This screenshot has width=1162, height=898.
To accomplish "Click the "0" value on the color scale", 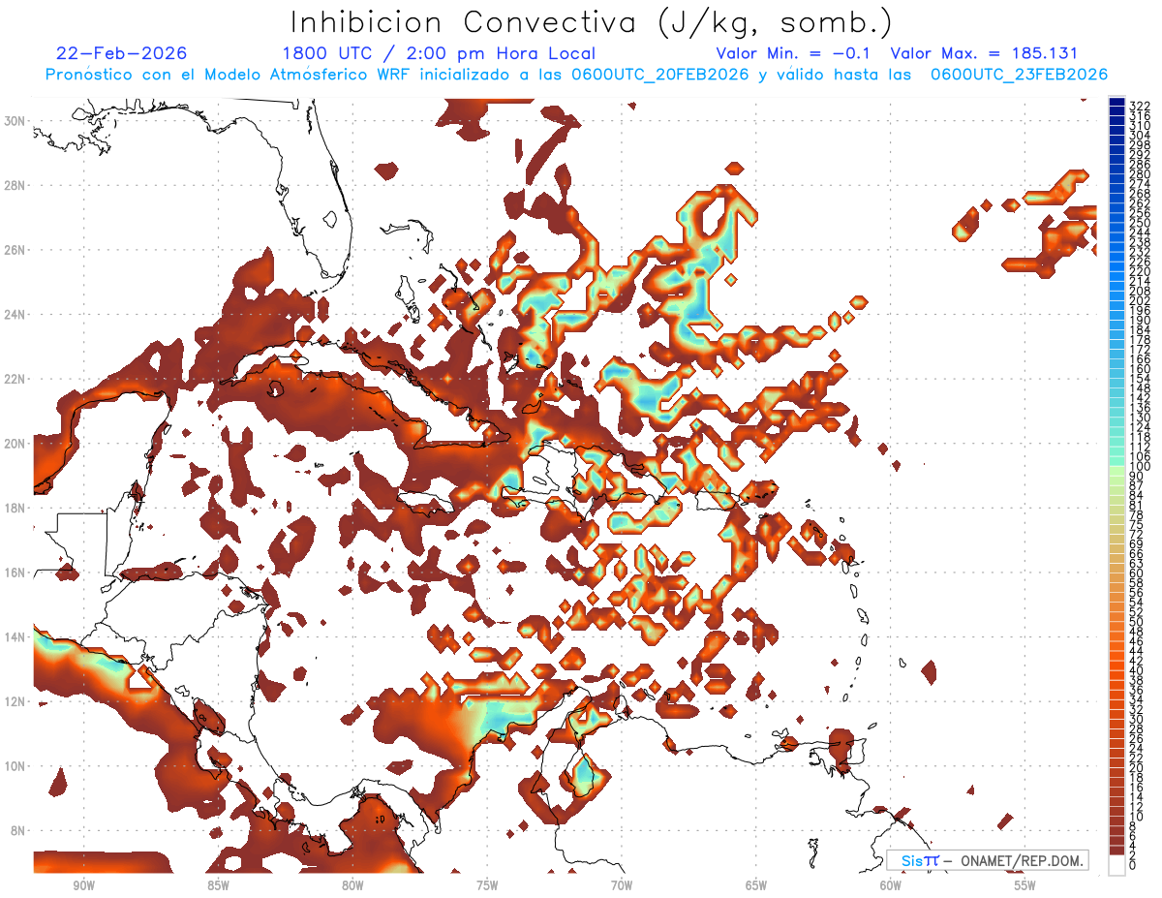I will 1133,865.
